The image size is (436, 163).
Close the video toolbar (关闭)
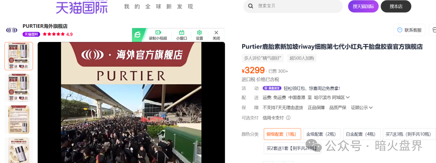click(x=216, y=35)
